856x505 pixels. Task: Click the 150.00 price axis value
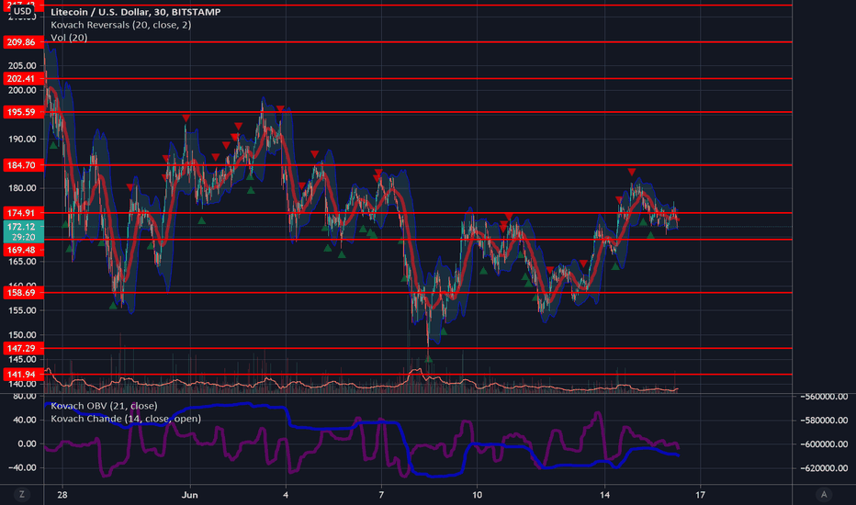pyautogui.click(x=22, y=335)
